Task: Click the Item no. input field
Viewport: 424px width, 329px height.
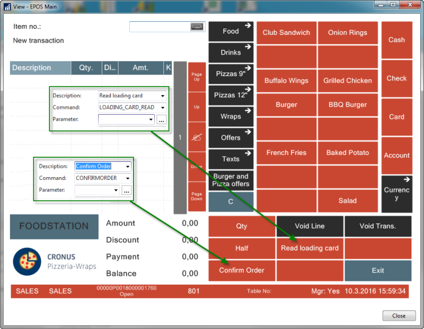Action: [167, 27]
